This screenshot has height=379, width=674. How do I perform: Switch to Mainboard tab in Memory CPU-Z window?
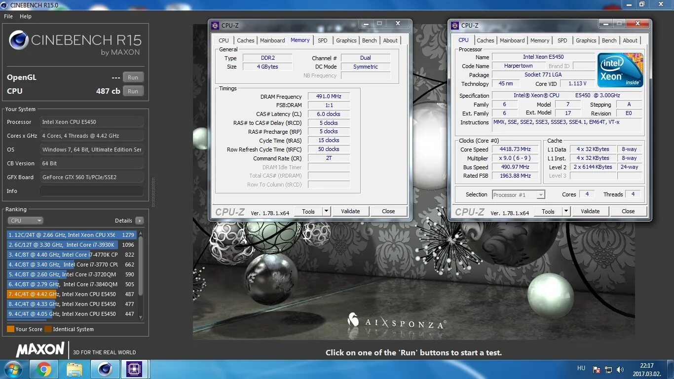272,40
